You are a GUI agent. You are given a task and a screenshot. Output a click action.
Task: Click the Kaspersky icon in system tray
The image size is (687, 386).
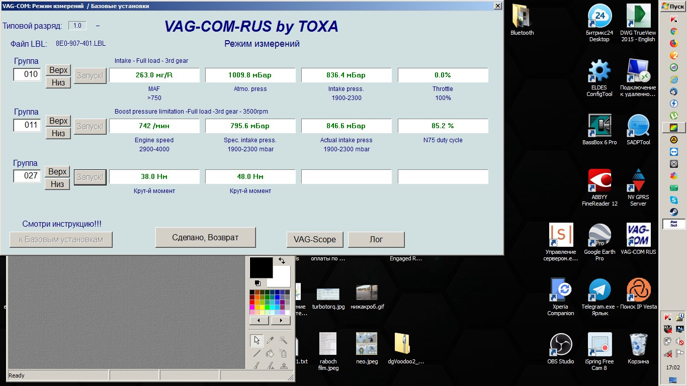click(668, 318)
